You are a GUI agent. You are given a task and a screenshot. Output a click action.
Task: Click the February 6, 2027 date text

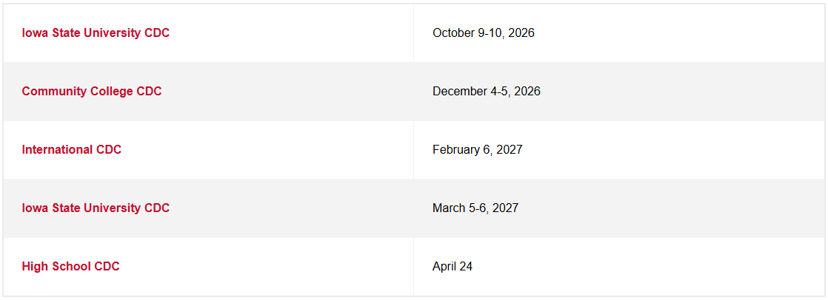pyautogui.click(x=477, y=150)
